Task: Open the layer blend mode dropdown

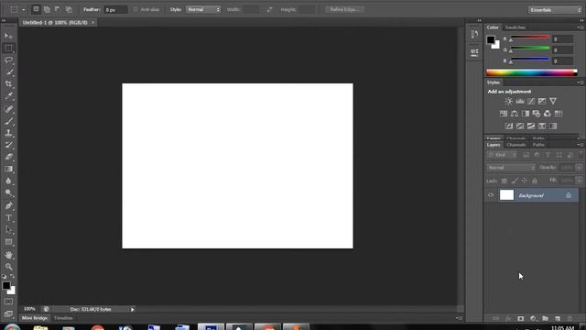Action: [511, 168]
